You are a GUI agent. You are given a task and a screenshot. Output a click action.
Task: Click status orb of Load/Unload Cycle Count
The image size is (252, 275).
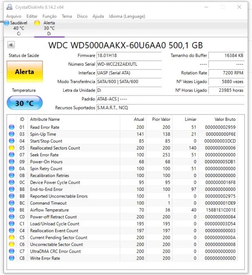pyautogui.click(x=11, y=223)
